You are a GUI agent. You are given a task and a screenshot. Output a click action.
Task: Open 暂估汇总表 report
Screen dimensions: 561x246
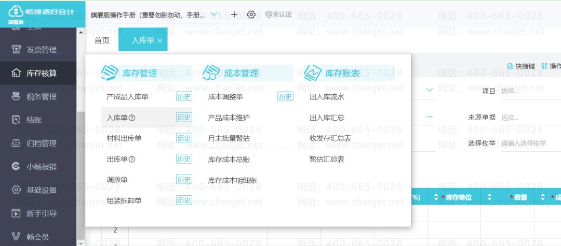(x=327, y=160)
